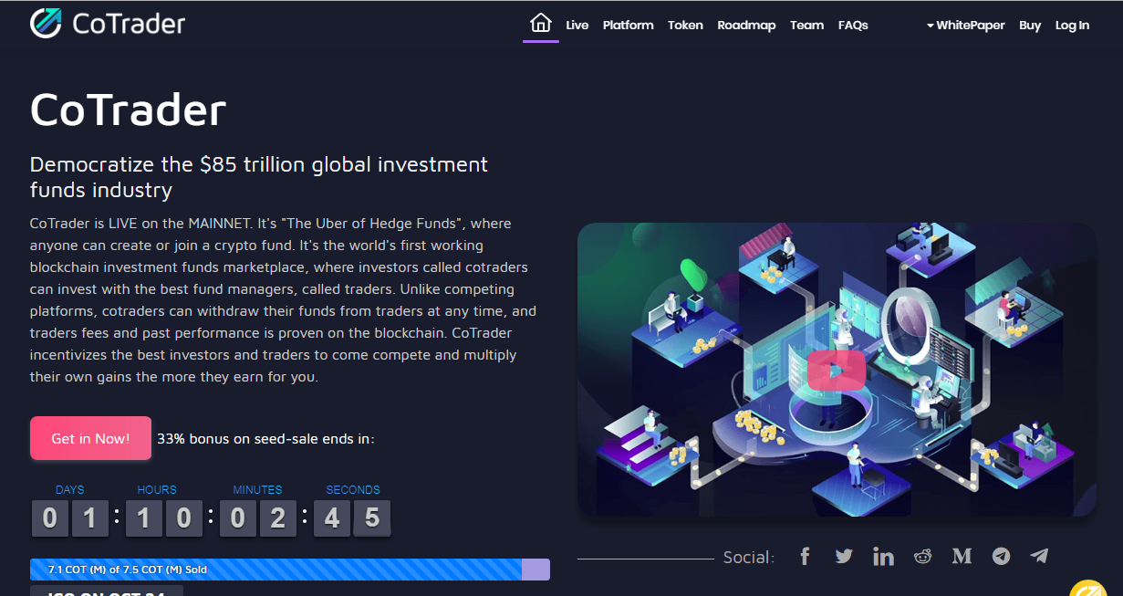Open the Facebook social icon
Screen dimensions: 1123x596
[x=805, y=556]
